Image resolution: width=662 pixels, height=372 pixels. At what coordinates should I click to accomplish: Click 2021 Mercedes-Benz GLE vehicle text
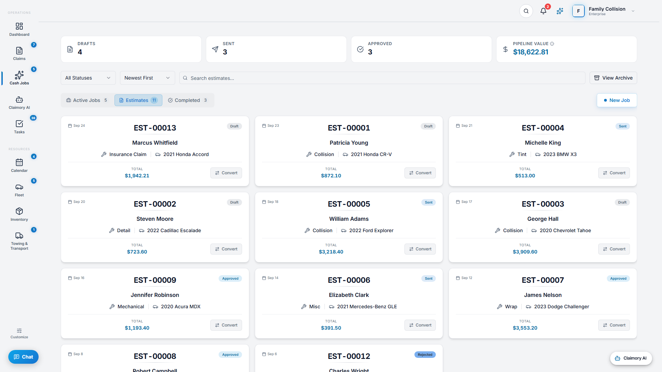[367, 307]
